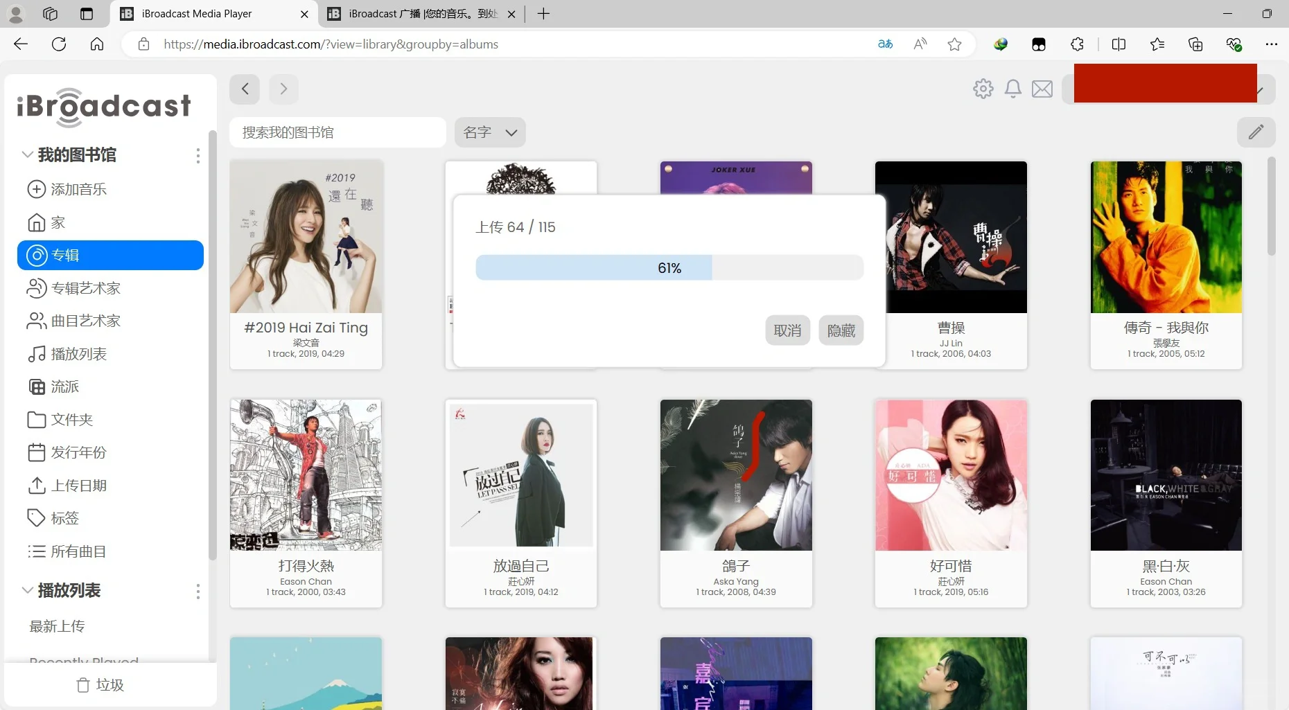Open the 黑·白·灰 album cover
1289x710 pixels.
coord(1166,475)
